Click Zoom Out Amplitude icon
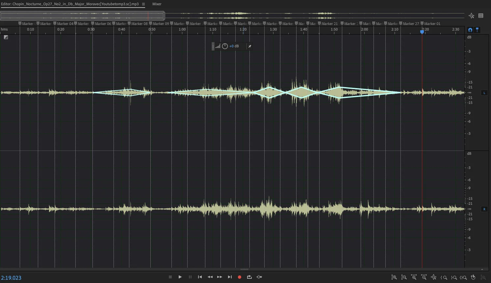 click(404, 277)
